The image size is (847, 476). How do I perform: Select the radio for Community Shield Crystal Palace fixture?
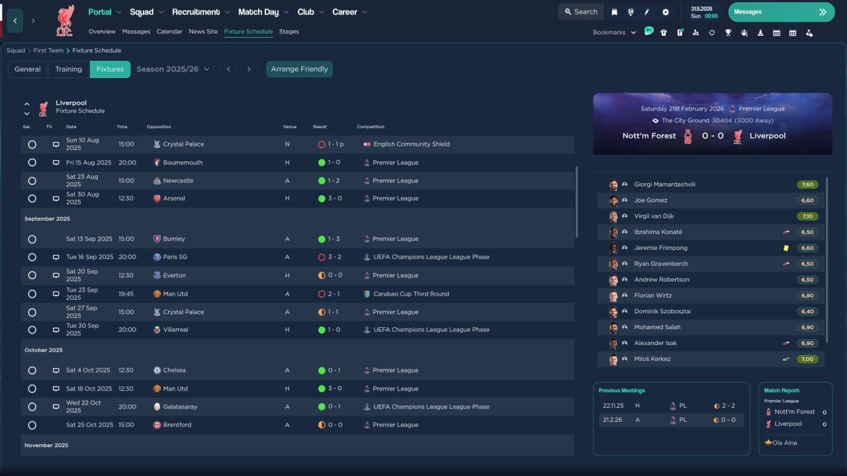[32, 144]
